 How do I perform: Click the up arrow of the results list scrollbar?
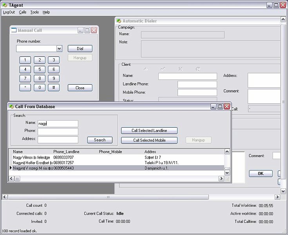coord(227,152)
